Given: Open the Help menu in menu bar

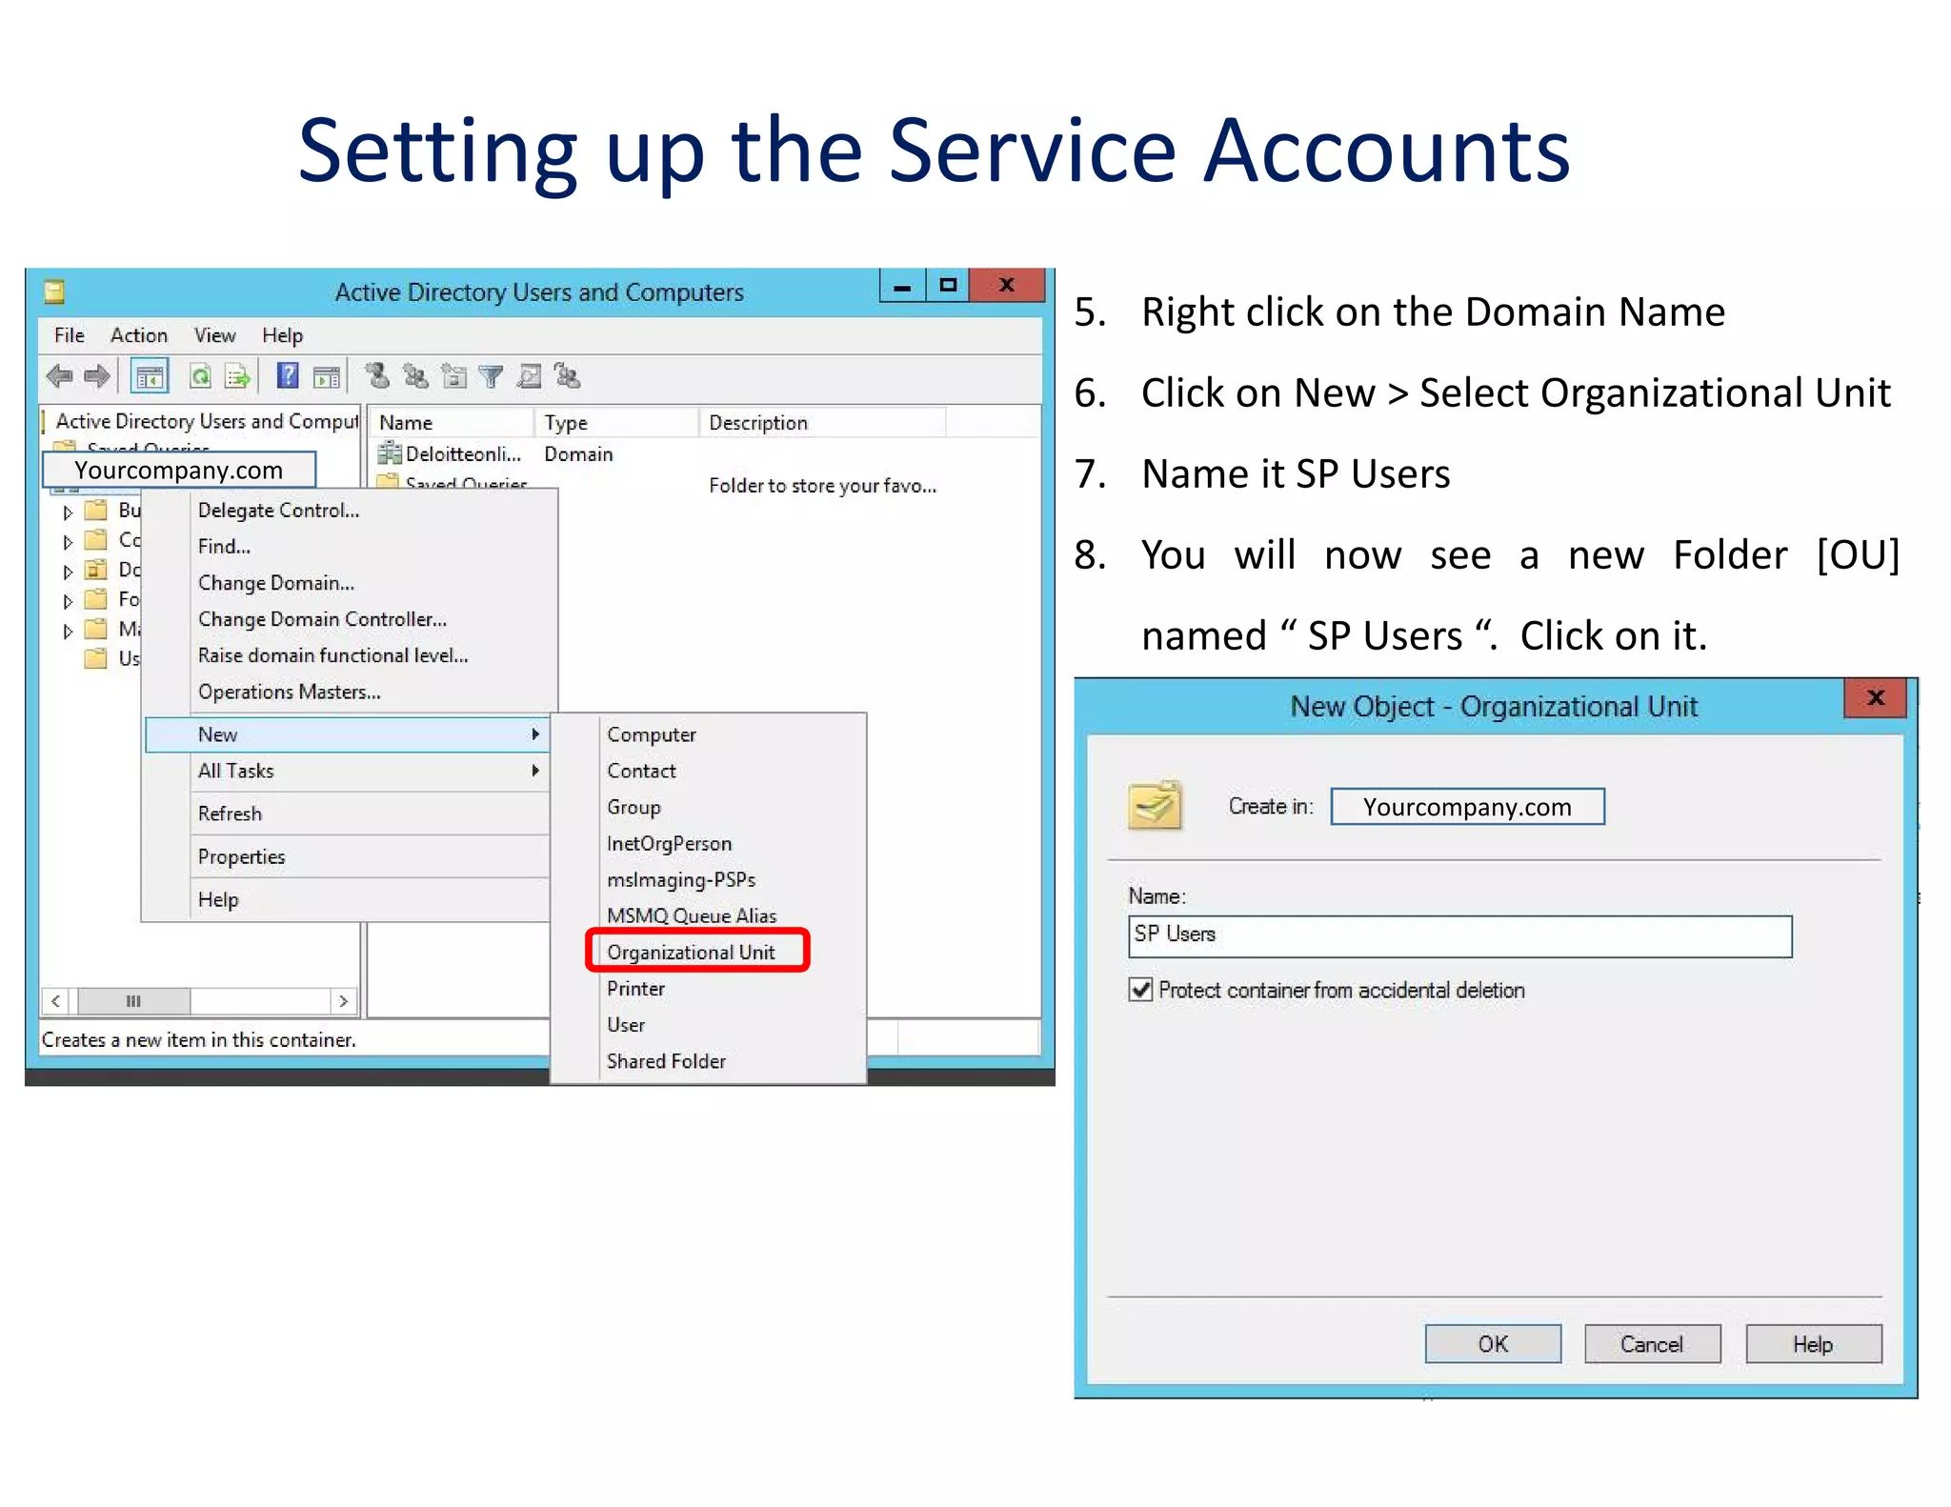Looking at the screenshot, I should 283,335.
